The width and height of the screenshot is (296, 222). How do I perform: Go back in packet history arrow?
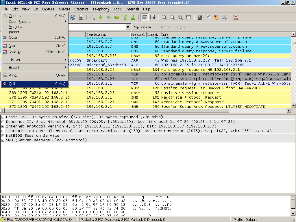tap(100, 17)
